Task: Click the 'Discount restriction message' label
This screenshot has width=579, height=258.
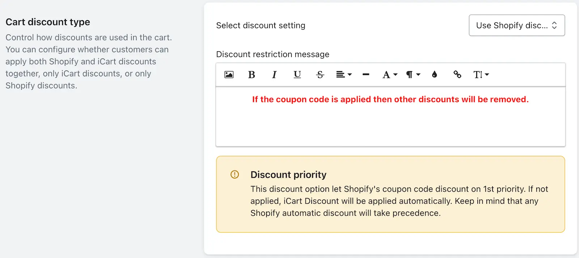Action: (272, 55)
